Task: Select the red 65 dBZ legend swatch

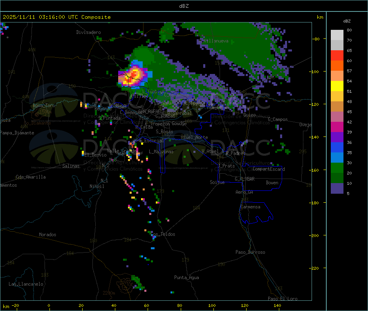Action: (x=337, y=55)
